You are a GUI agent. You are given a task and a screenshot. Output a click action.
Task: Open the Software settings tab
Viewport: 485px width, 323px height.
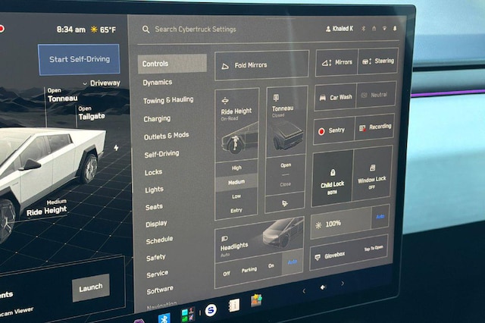point(160,290)
